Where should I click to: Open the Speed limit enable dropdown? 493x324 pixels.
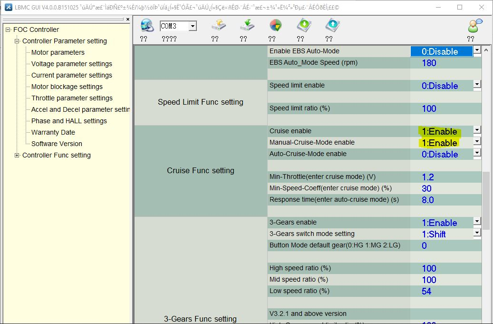(477, 84)
